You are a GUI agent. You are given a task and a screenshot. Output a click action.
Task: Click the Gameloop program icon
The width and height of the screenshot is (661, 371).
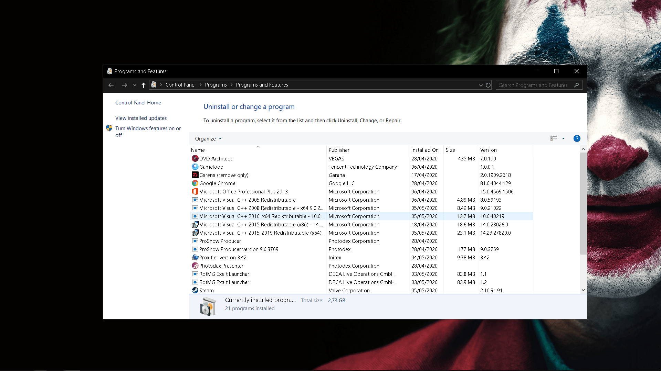click(x=195, y=167)
